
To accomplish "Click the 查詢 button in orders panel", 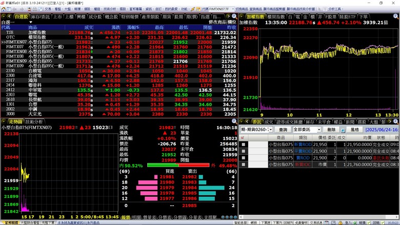I will click(283, 130).
